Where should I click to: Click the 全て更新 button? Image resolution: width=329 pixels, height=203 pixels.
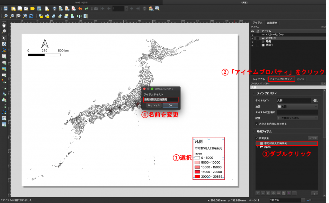click(x=313, y=138)
